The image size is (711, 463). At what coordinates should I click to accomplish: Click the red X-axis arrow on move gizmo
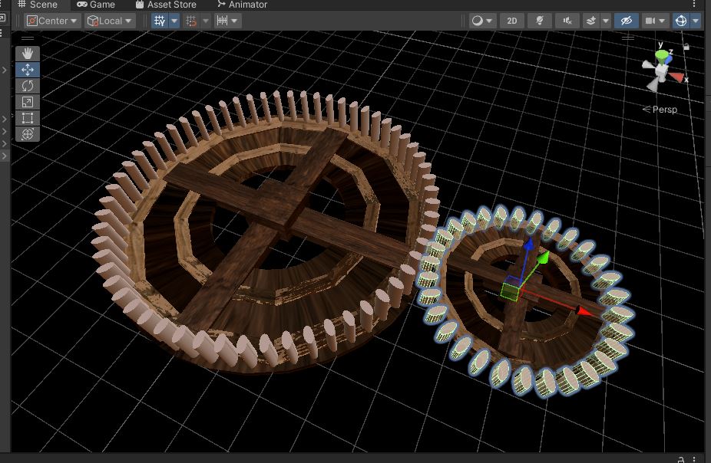point(584,311)
